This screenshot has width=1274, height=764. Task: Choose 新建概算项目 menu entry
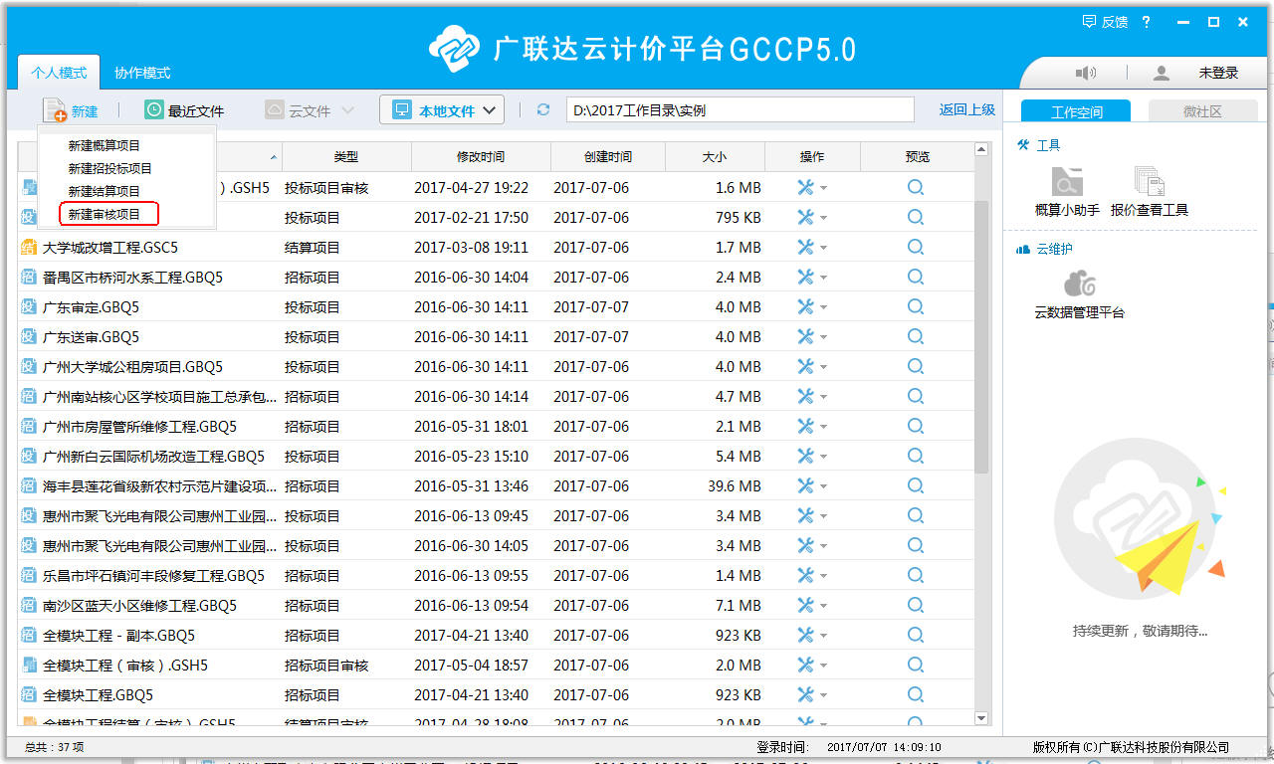[105, 145]
